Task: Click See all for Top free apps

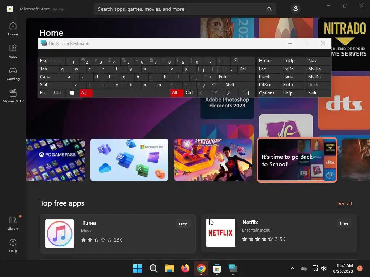Action: pyautogui.click(x=344, y=203)
